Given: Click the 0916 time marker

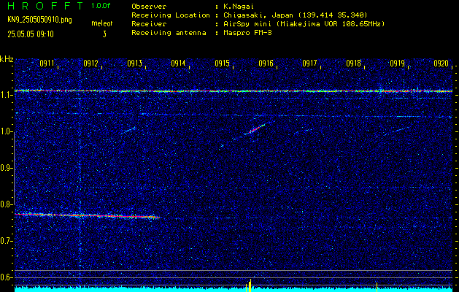Looking at the screenshot, I should 266,63.
